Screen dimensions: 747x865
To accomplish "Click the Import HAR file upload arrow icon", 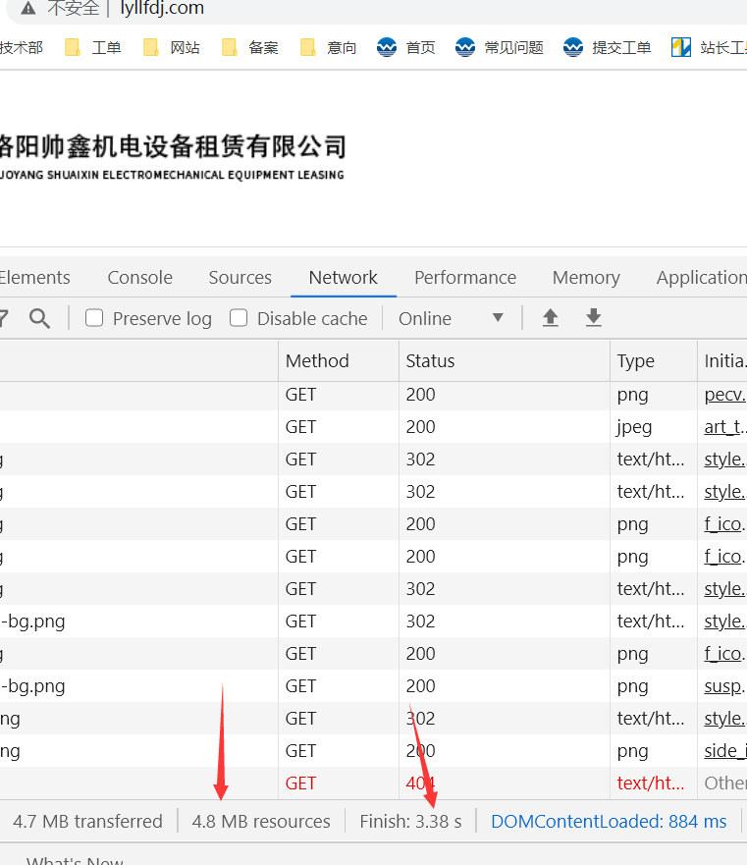I will (551, 318).
